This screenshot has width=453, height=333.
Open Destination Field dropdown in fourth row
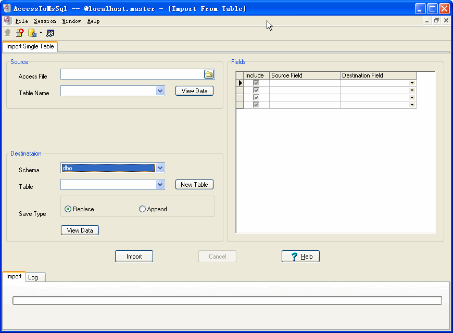pos(412,105)
